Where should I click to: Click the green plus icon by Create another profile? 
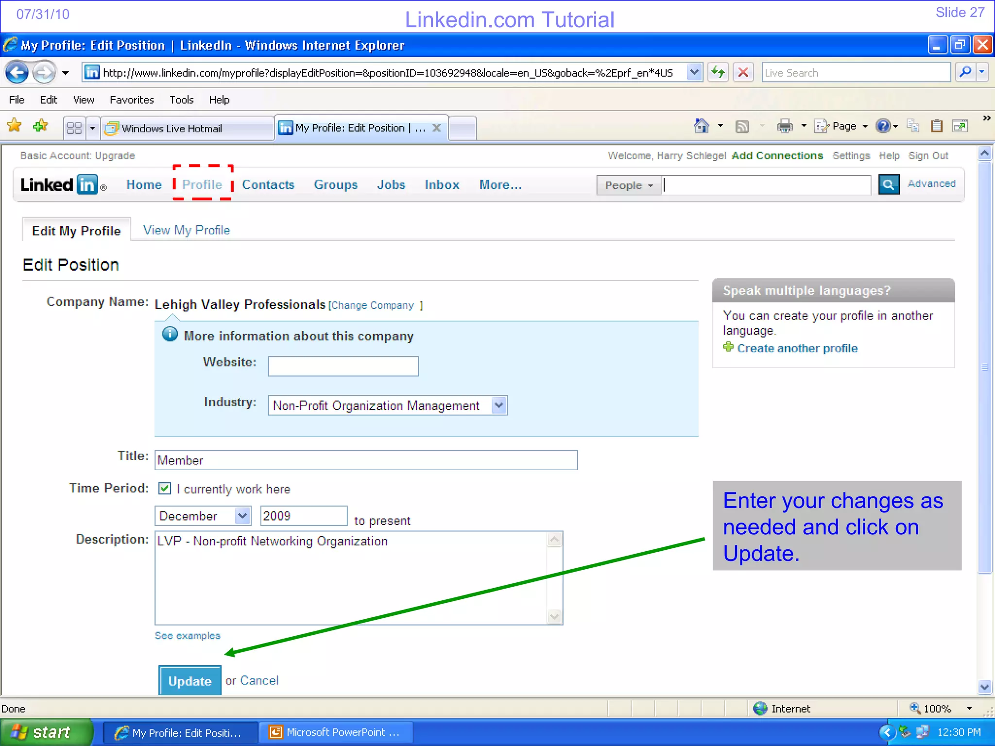pos(728,347)
